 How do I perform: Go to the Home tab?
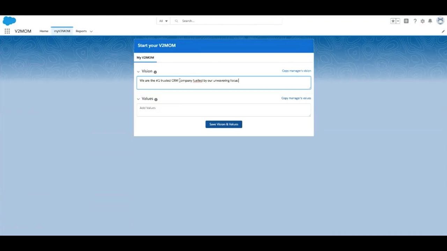(44, 31)
